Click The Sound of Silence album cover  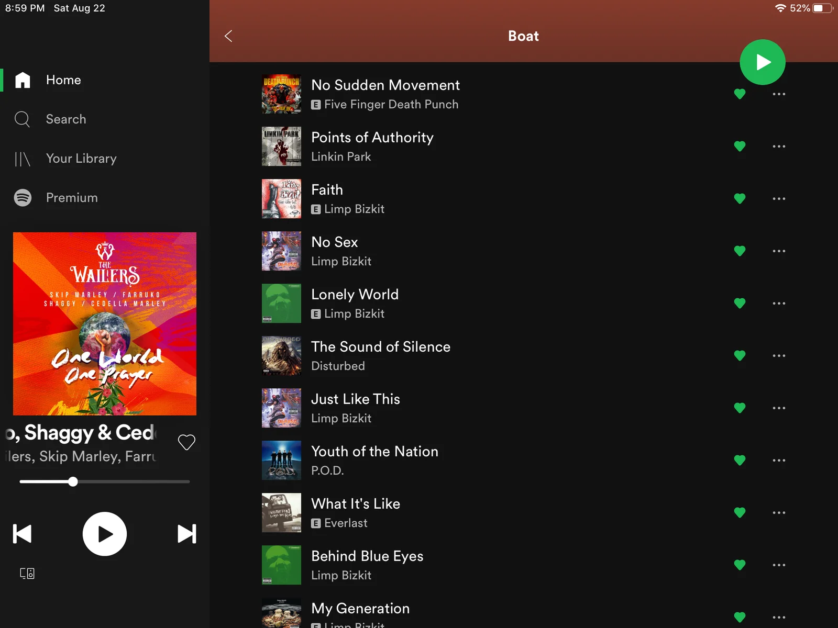[281, 356]
